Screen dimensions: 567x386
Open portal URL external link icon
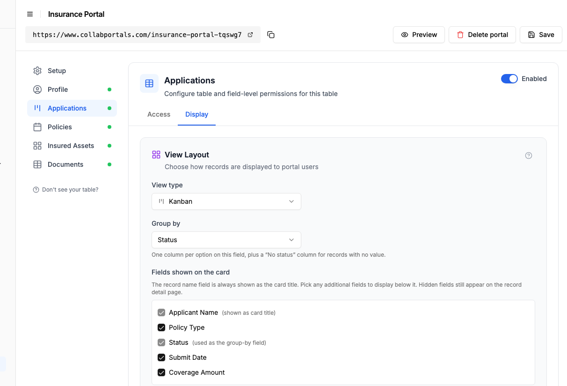[x=250, y=35]
